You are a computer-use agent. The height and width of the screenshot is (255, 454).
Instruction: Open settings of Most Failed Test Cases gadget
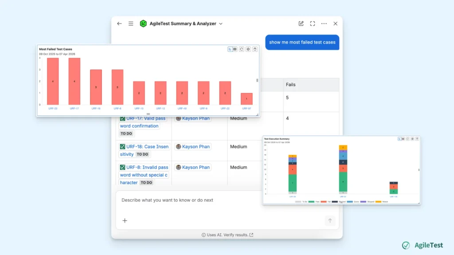click(248, 49)
